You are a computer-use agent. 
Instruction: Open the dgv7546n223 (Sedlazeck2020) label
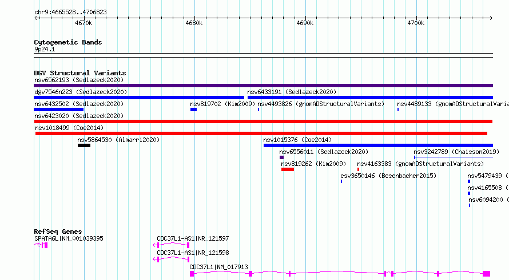tap(81, 92)
